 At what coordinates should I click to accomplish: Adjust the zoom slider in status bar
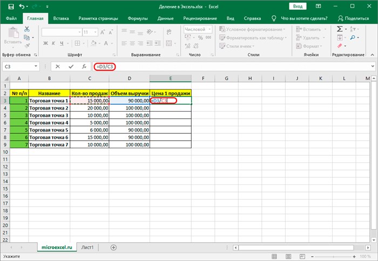[x=333, y=257]
